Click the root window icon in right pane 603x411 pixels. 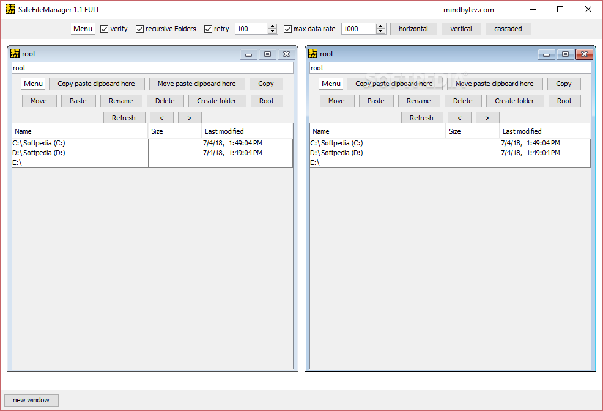(312, 54)
